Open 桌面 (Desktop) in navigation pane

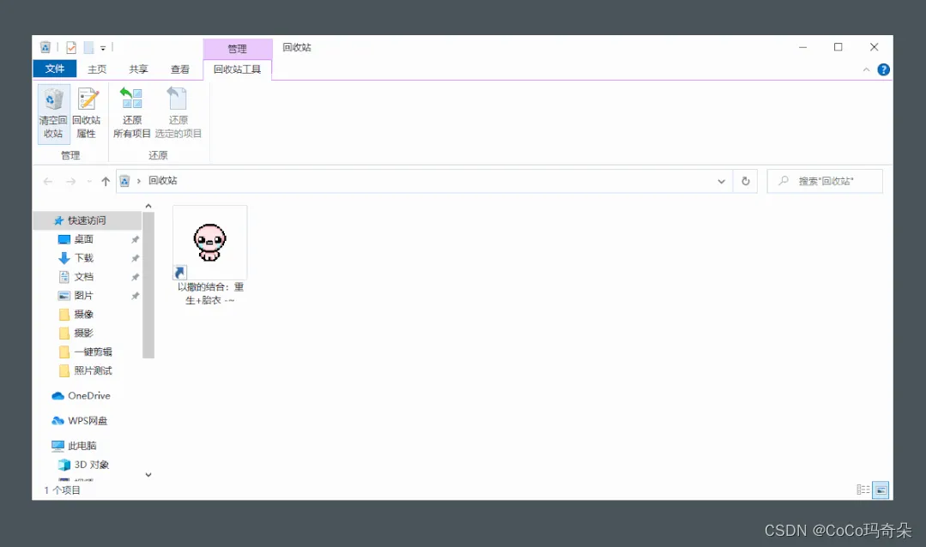[83, 239]
